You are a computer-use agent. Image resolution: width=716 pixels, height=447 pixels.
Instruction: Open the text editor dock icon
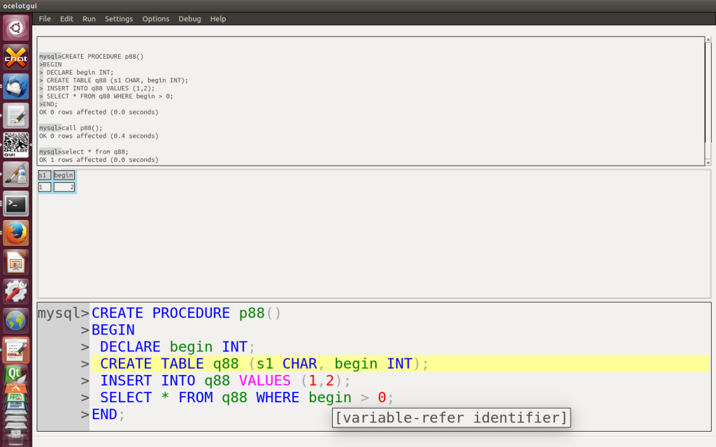click(x=15, y=116)
